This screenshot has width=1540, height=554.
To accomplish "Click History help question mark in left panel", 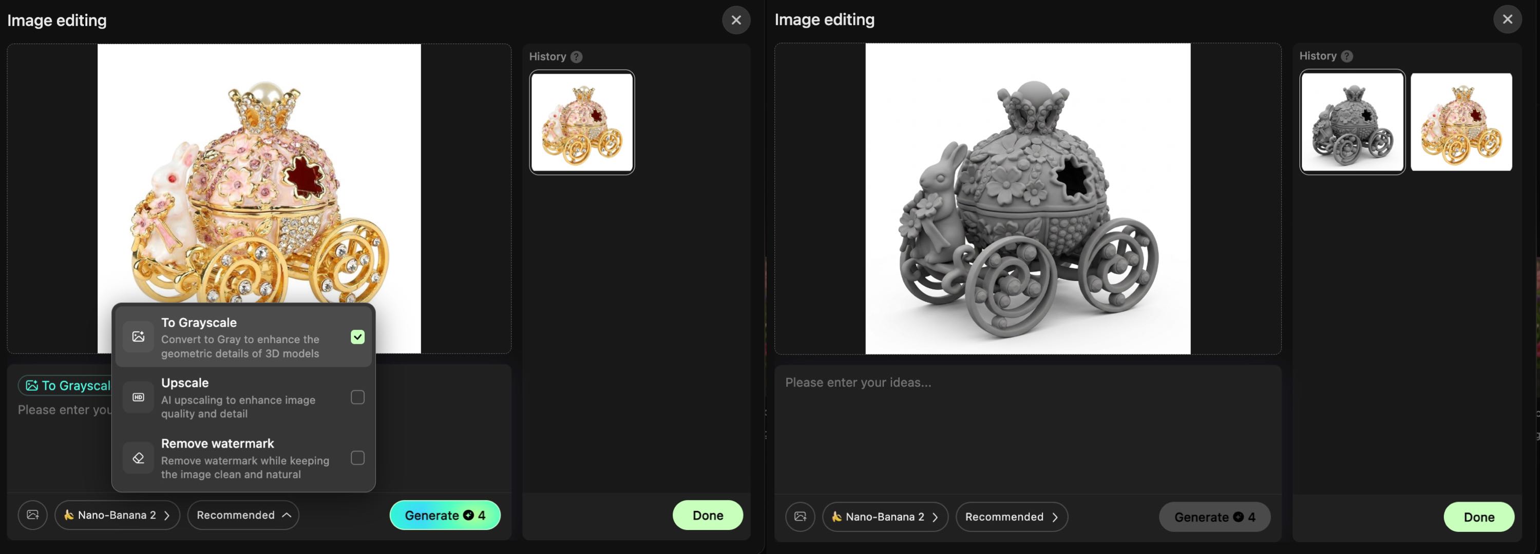I will pos(576,57).
